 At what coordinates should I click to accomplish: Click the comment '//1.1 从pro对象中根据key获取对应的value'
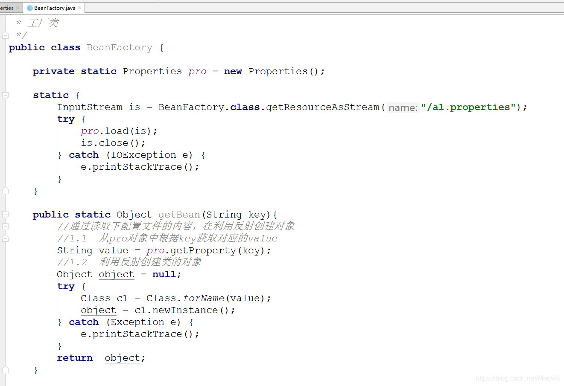click(167, 238)
